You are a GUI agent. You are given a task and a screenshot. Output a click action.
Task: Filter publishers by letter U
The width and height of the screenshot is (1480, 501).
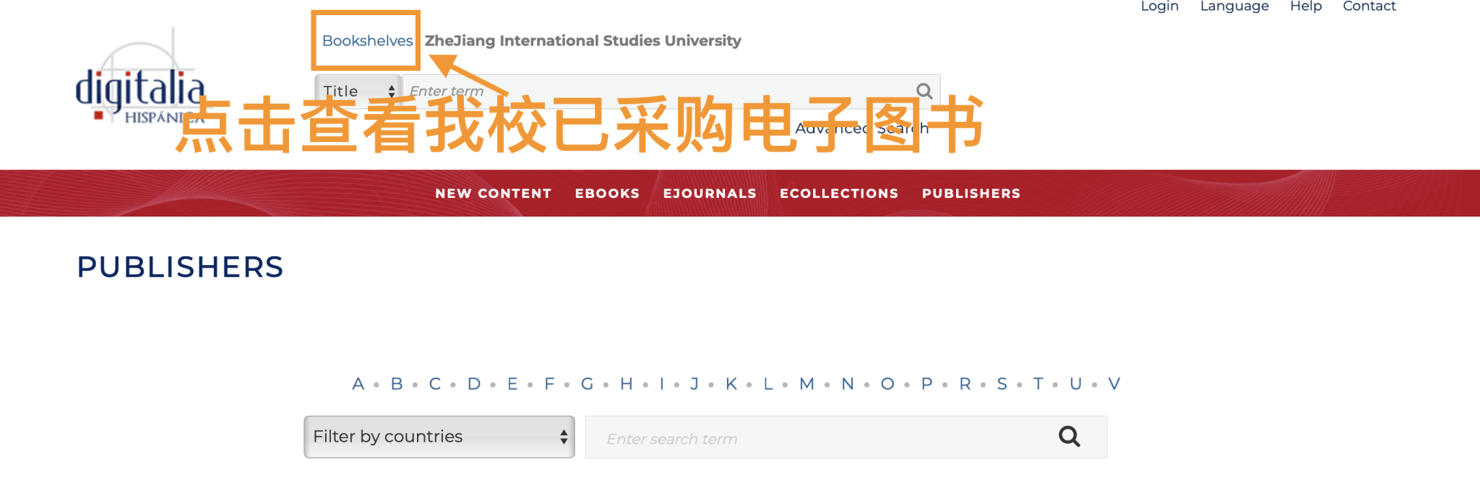click(1076, 384)
